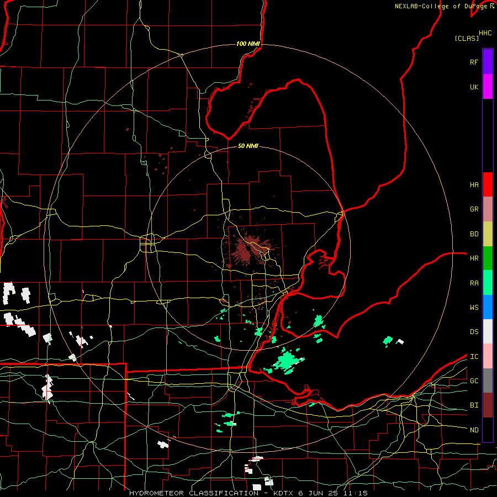
Task: Click the WS legend label
Action: point(474,308)
